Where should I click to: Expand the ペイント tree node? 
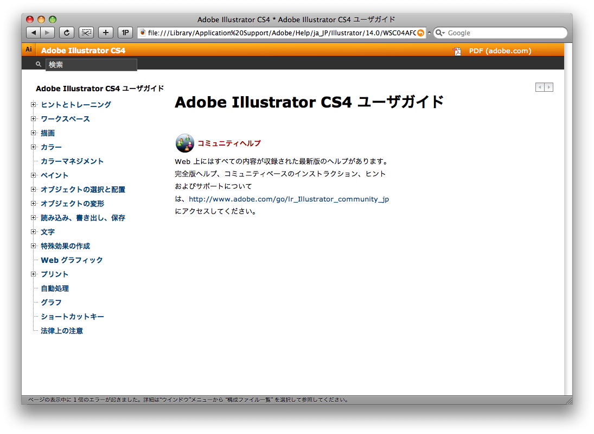click(x=33, y=175)
